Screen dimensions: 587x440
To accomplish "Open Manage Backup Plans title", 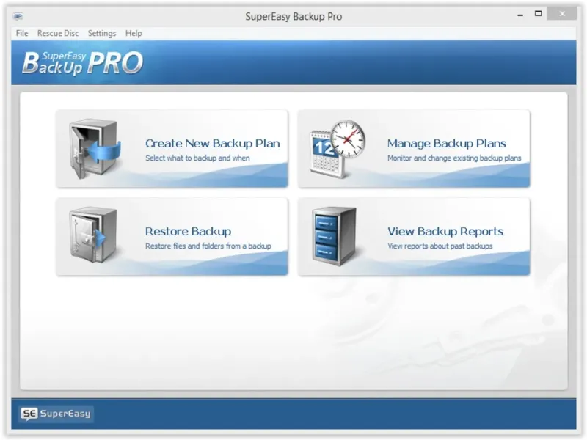I will [x=447, y=143].
